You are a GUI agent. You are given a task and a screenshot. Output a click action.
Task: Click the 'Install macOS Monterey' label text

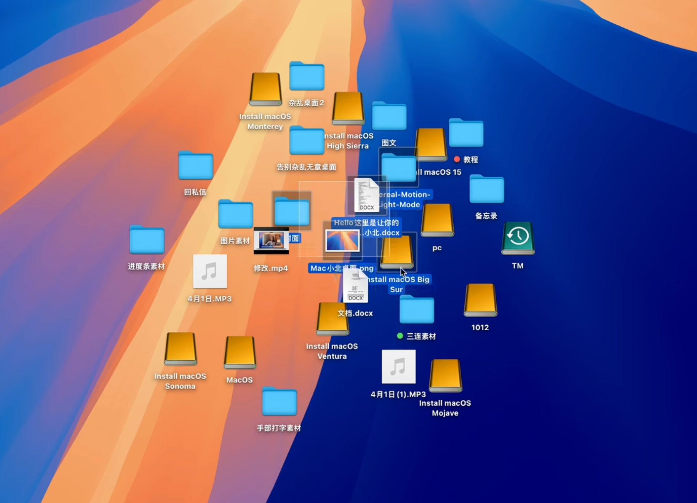(x=265, y=121)
